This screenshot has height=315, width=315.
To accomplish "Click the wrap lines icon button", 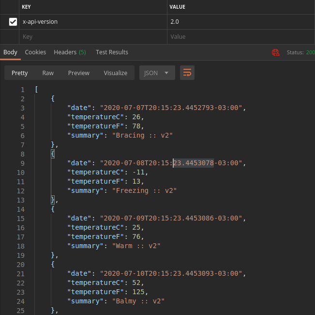I will point(187,73).
